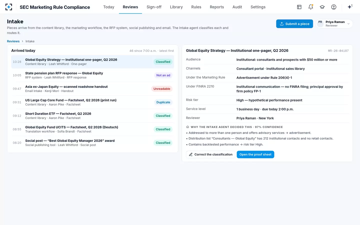
Task: Click the "Institutional communication — no FINRA filing" value
Action: click(290, 89)
